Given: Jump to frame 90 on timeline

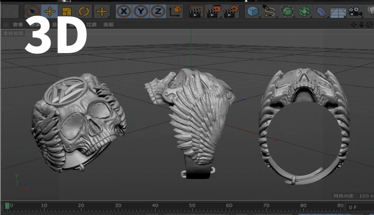Looking at the screenshot, I should (x=340, y=206).
